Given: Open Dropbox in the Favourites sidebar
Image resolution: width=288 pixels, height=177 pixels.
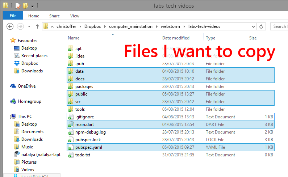Looking at the screenshot, I should coord(30,63).
